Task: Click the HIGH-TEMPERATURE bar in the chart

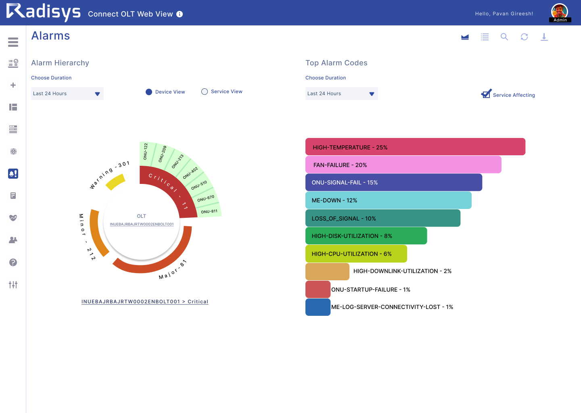Action: coord(415,147)
